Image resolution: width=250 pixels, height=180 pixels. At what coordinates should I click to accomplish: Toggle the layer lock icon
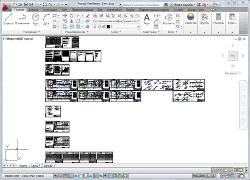point(103,26)
